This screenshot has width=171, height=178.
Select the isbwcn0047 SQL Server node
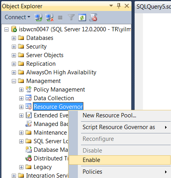[75, 29]
